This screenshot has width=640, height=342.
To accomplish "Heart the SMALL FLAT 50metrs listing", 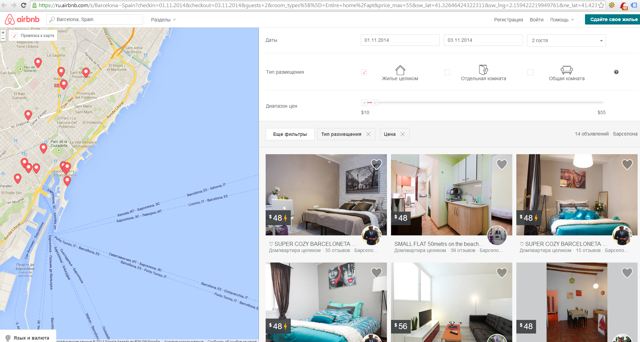I will (502, 164).
